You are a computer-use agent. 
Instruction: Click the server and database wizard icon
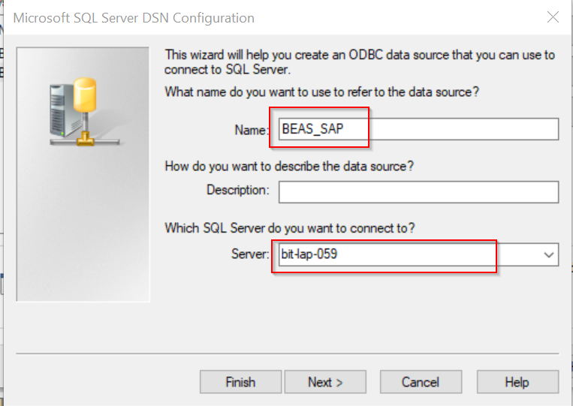tap(85, 111)
